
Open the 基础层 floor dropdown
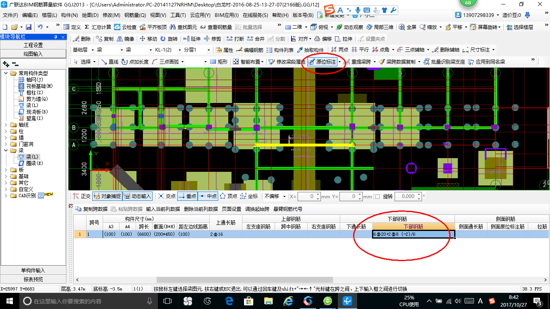point(93,50)
